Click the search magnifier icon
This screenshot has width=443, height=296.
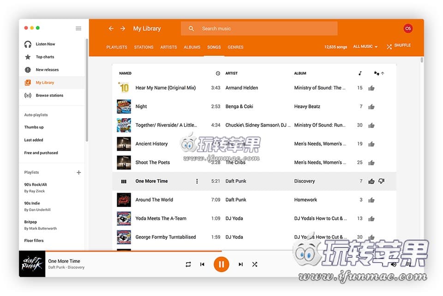point(191,29)
